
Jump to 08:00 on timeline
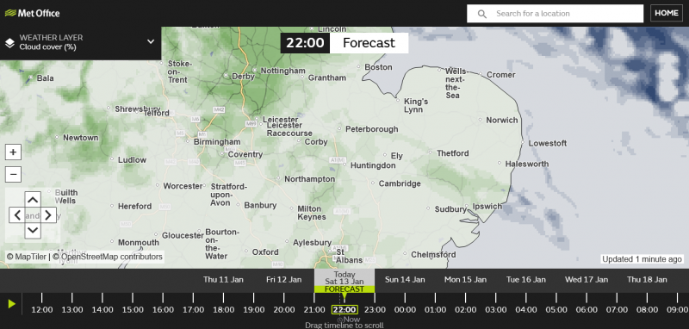click(x=647, y=310)
